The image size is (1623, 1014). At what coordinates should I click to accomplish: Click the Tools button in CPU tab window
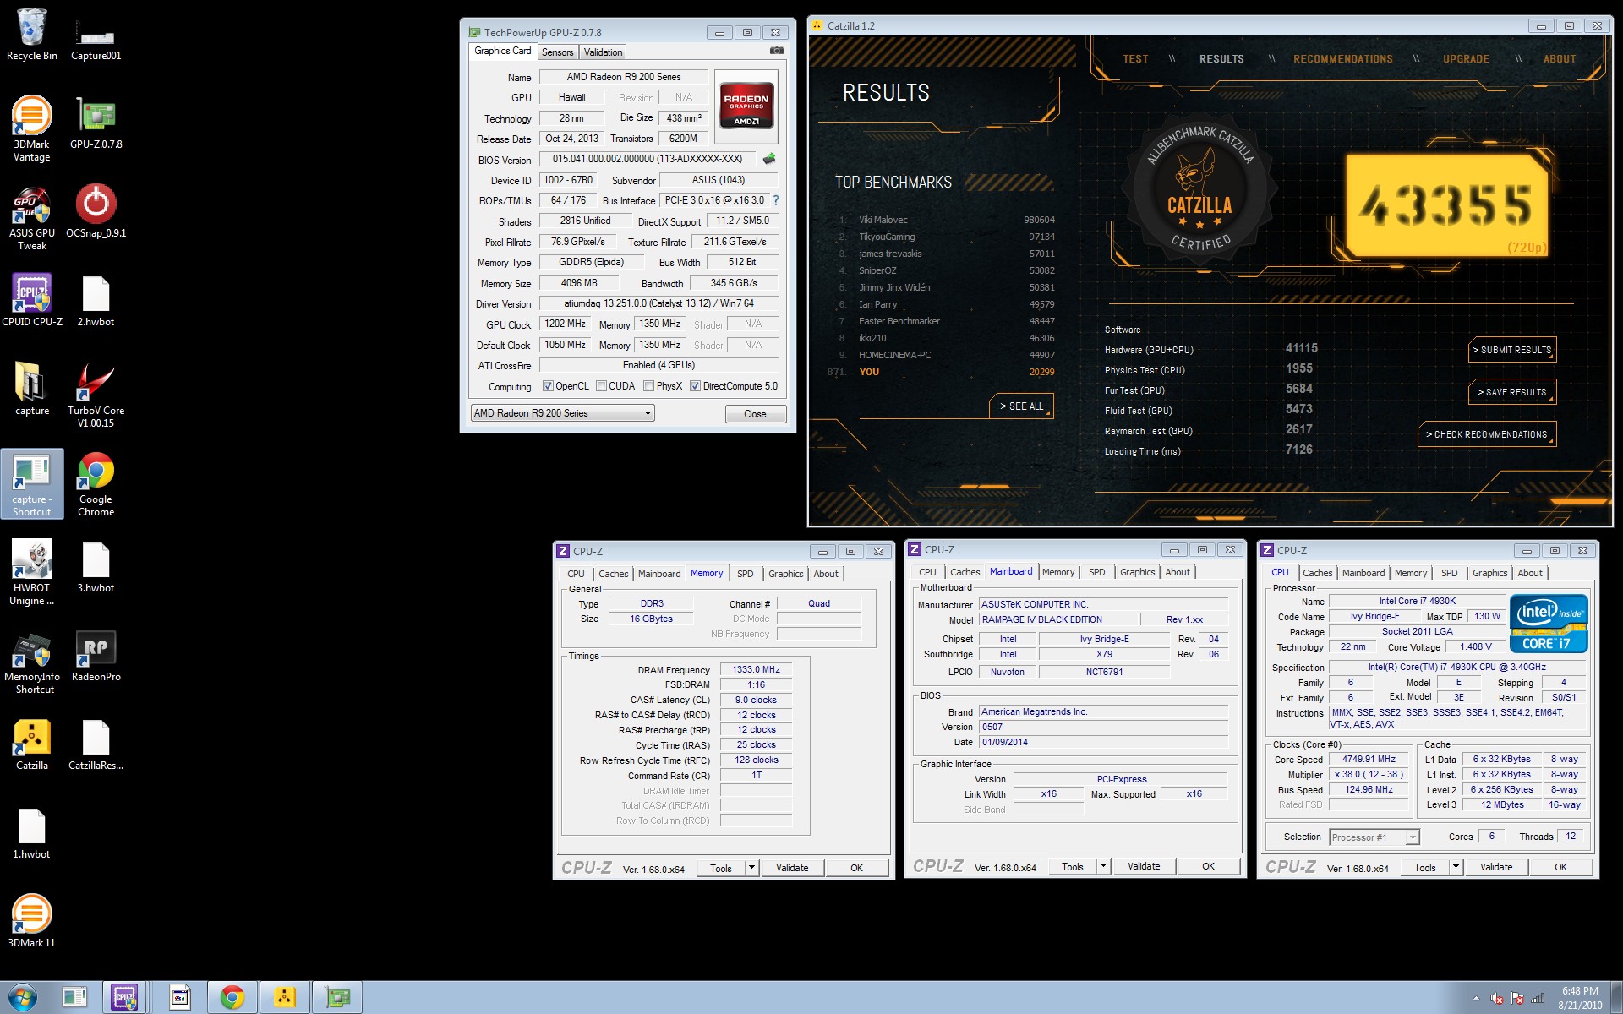pyautogui.click(x=1425, y=867)
